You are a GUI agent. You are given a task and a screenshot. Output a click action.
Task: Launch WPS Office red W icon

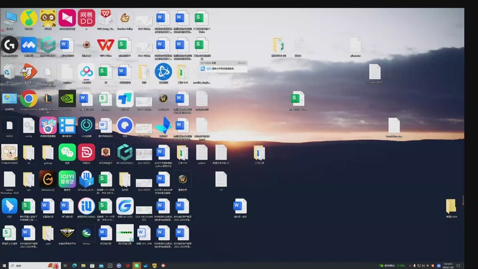[x=106, y=46]
